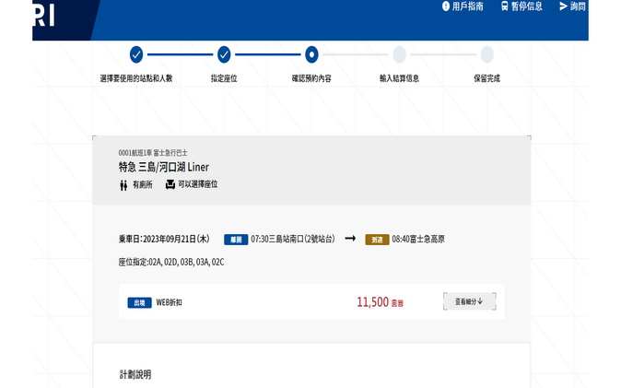The width and height of the screenshot is (621, 388).
Task: Click the completed 指定座位 step checkmark
Action: (x=224, y=54)
